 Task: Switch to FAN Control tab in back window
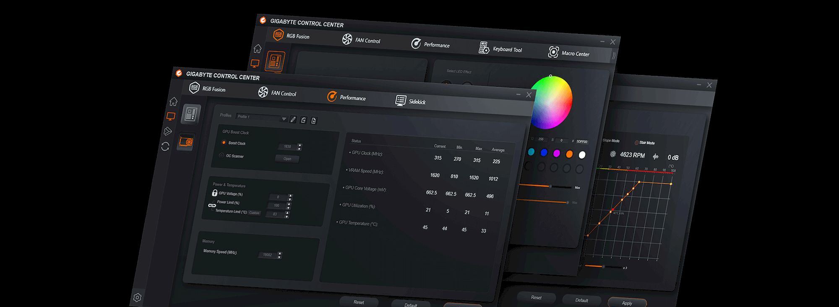[x=361, y=40]
